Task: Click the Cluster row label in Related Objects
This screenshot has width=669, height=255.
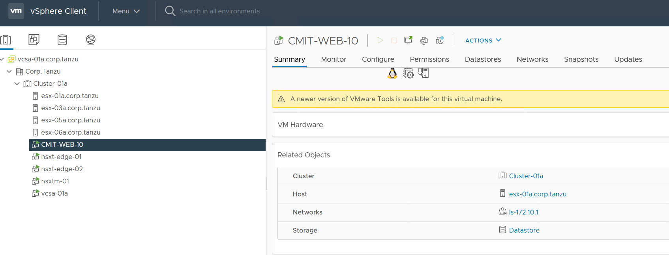Action: point(304,176)
